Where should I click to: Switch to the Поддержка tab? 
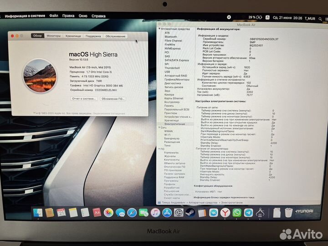coord(93,36)
